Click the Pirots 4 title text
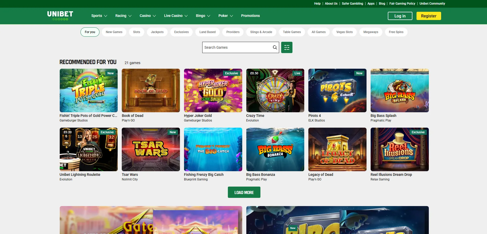This screenshot has height=234, width=487. tap(314, 116)
